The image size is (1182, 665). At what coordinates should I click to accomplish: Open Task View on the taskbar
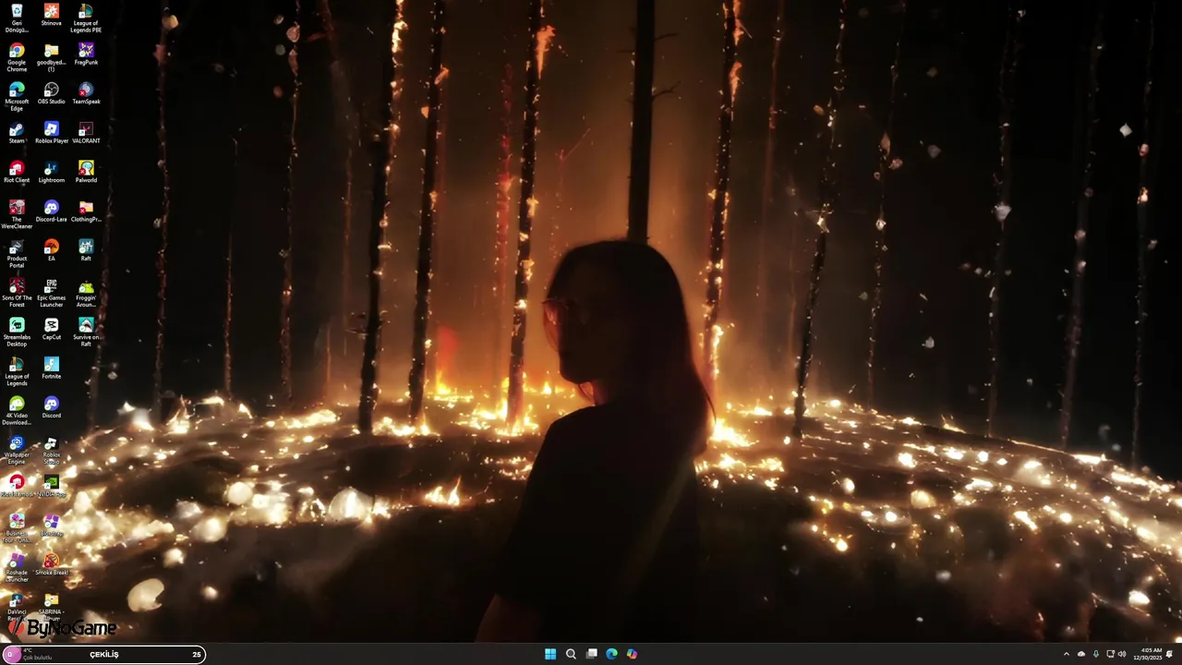591,654
